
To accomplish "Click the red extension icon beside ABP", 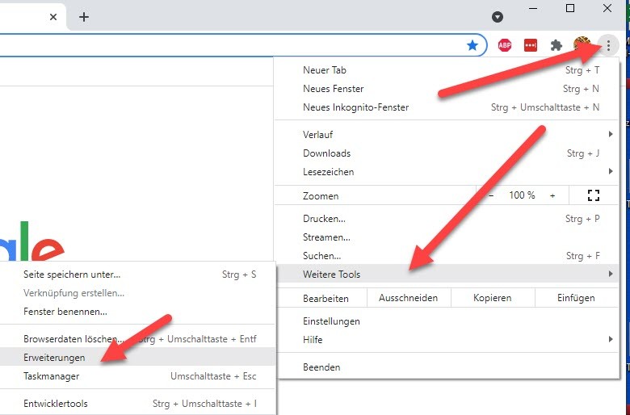I will point(531,45).
